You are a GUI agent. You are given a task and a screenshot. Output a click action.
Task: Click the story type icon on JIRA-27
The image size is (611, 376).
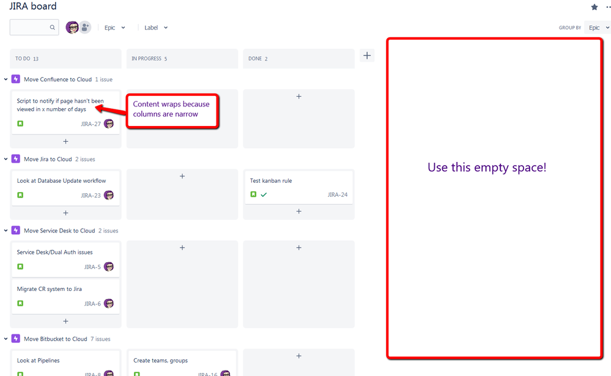click(20, 123)
